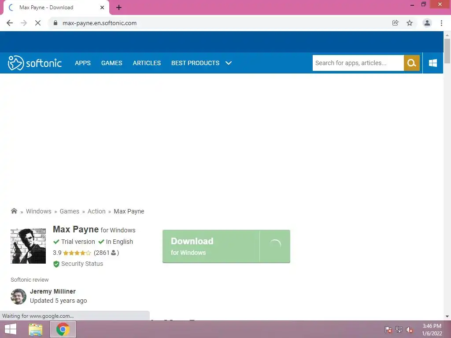Close the Max Payne - Download tab
Viewport: 451px width, 338px height.
tap(102, 7)
